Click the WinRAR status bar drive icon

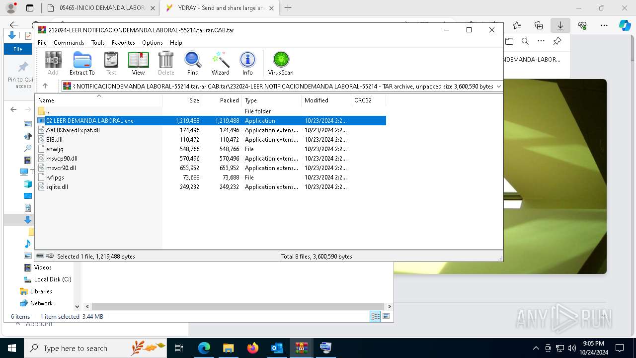(40, 256)
